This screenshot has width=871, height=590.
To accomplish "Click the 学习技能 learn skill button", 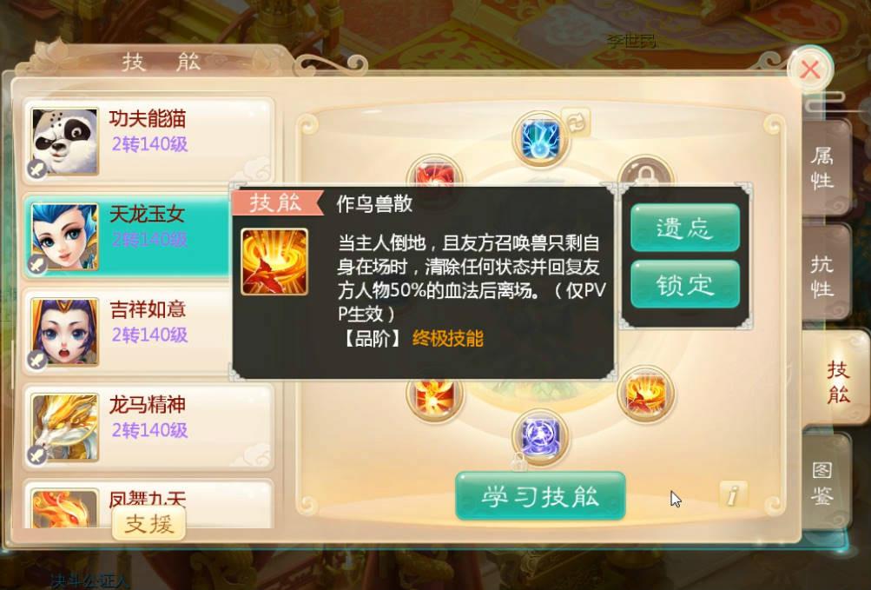I will pyautogui.click(x=540, y=496).
